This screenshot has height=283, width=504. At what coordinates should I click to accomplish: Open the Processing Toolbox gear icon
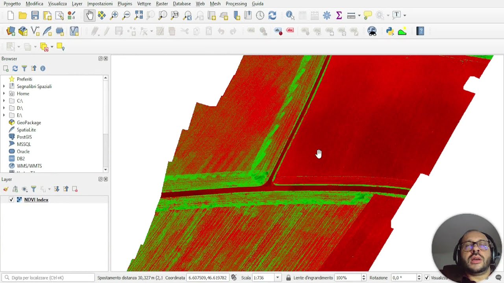(327, 15)
